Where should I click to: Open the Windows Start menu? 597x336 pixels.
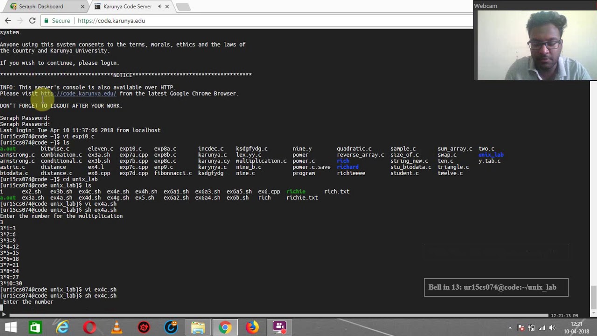10,328
